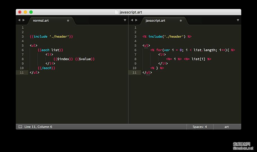This screenshot has width=257, height=152.
Task: Click next tab arrow in left pane
Action: click(24, 20)
